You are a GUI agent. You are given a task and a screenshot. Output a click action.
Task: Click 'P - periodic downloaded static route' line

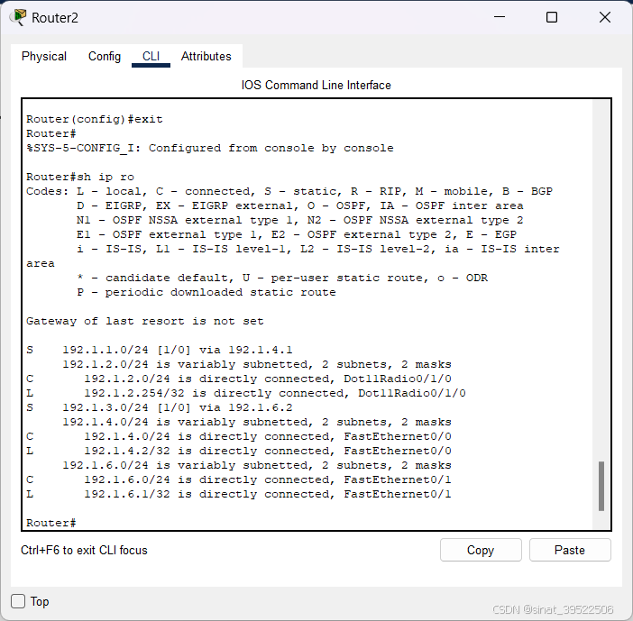coord(206,292)
